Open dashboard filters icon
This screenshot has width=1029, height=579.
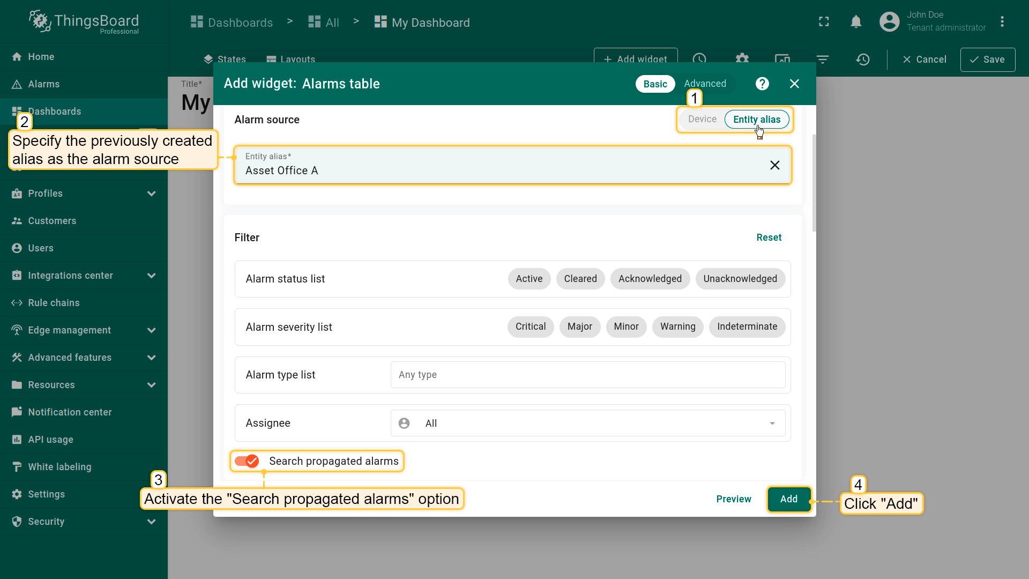pyautogui.click(x=823, y=60)
